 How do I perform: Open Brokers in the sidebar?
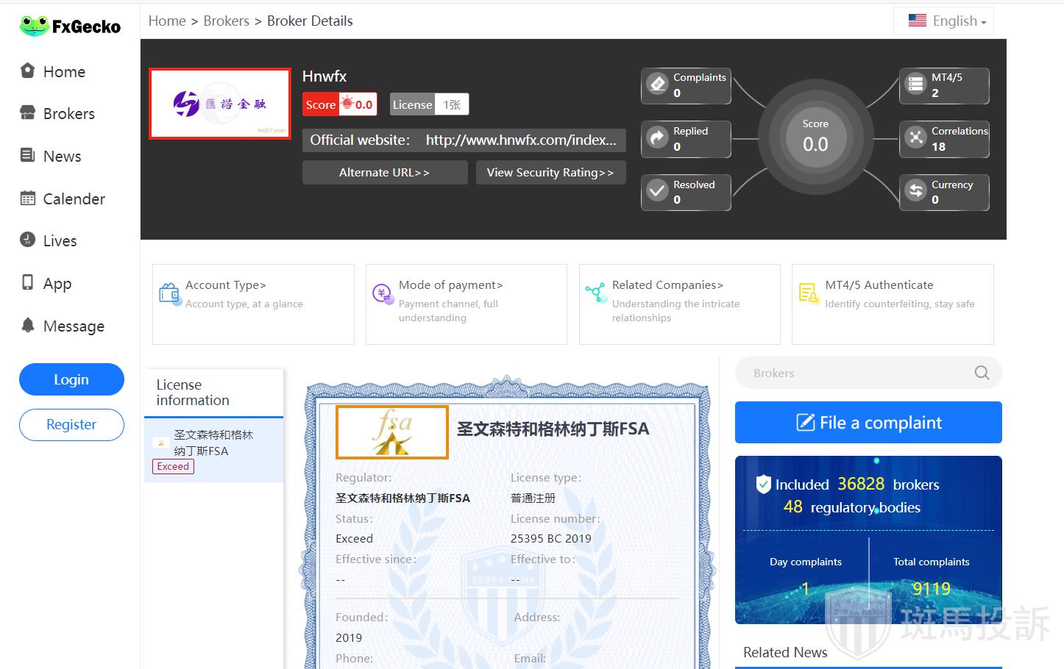coord(68,114)
